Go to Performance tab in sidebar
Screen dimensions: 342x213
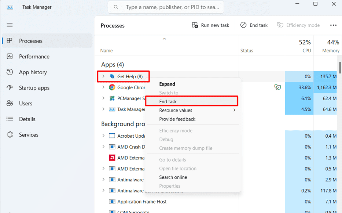point(47,56)
